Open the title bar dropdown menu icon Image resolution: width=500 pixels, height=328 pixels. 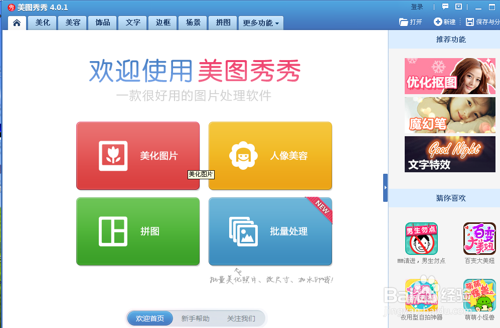point(458,7)
